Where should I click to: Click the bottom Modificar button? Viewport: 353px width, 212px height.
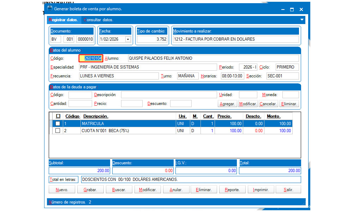coord(148,189)
